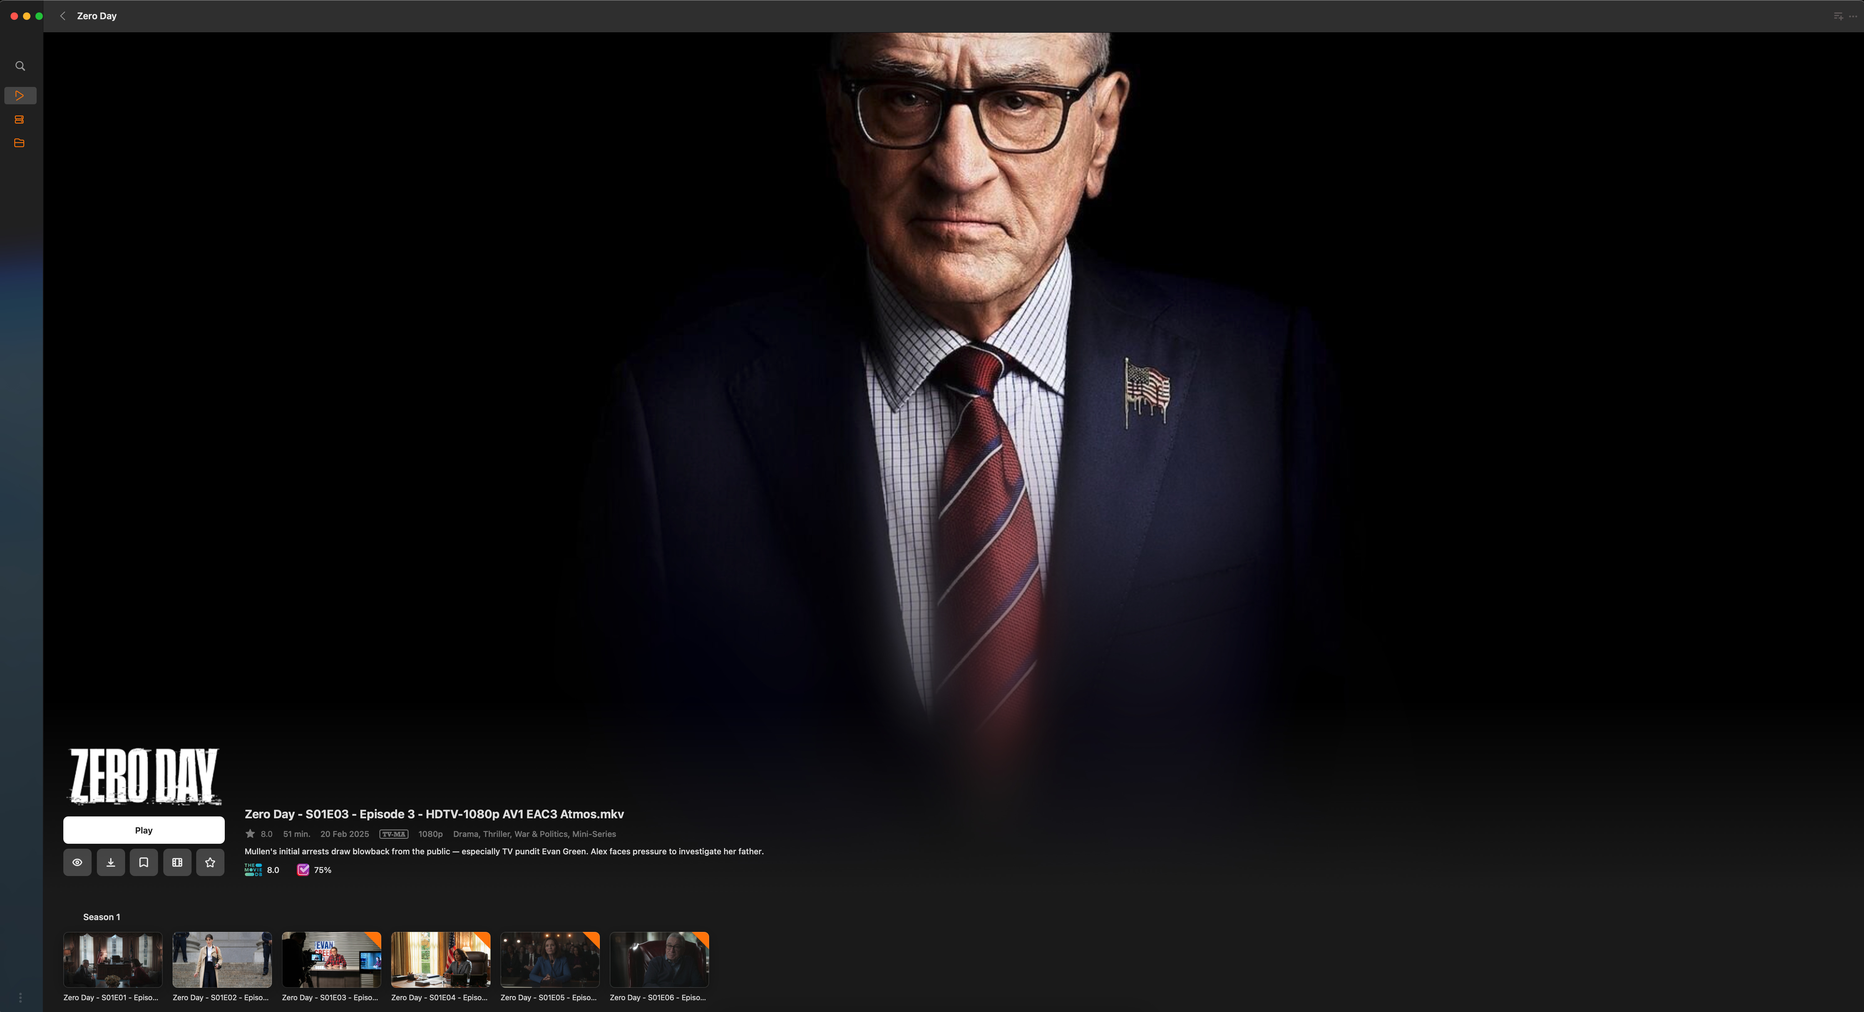Open the S01E06 episode thumbnail

pyautogui.click(x=659, y=959)
